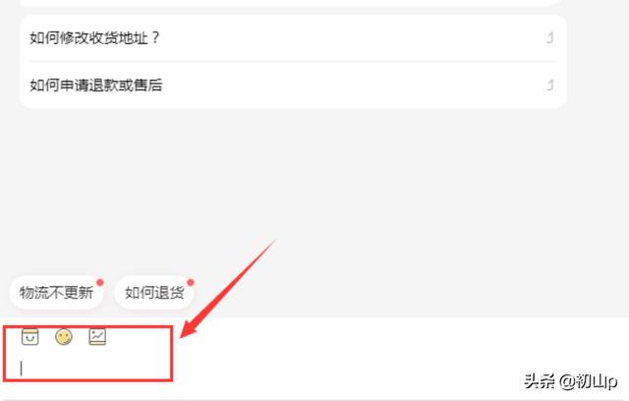Select the partially visible card at top
This screenshot has height=401, width=629.
[x=293, y=2]
